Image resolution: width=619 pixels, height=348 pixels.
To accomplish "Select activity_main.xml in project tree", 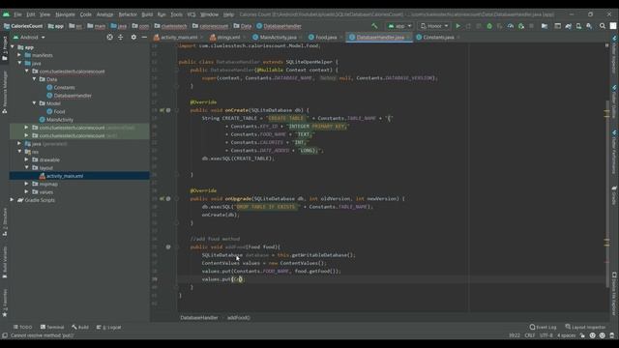I will [x=65, y=176].
